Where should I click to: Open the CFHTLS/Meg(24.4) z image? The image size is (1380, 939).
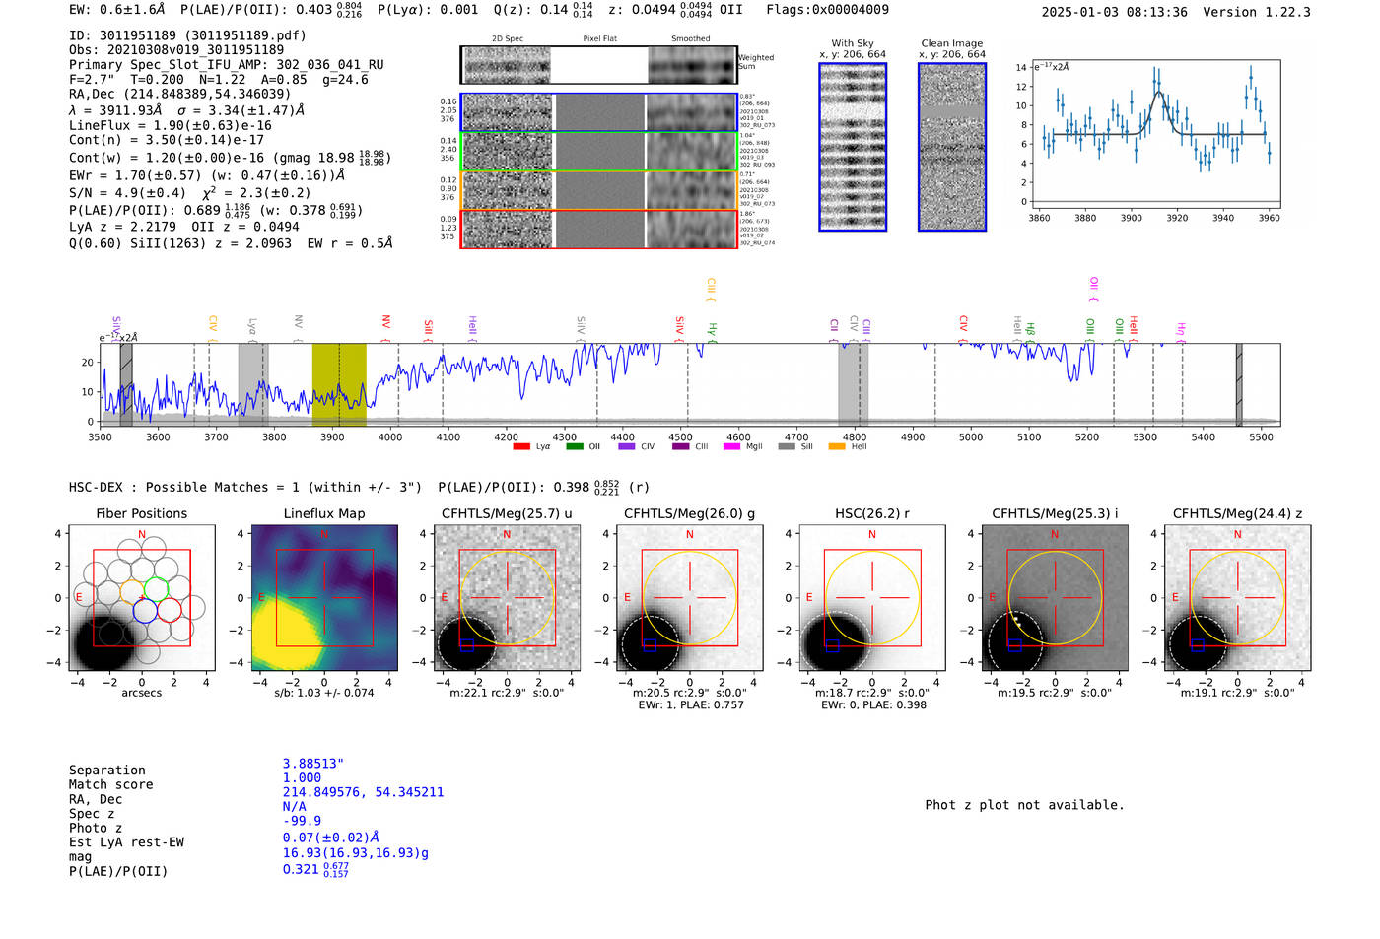point(1238,598)
